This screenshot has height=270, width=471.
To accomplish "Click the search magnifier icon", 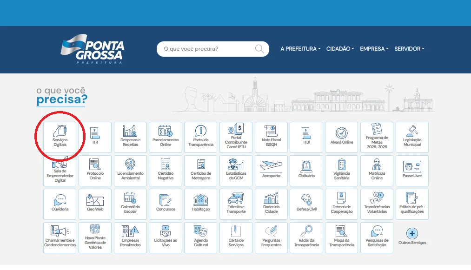I will click(x=259, y=49).
